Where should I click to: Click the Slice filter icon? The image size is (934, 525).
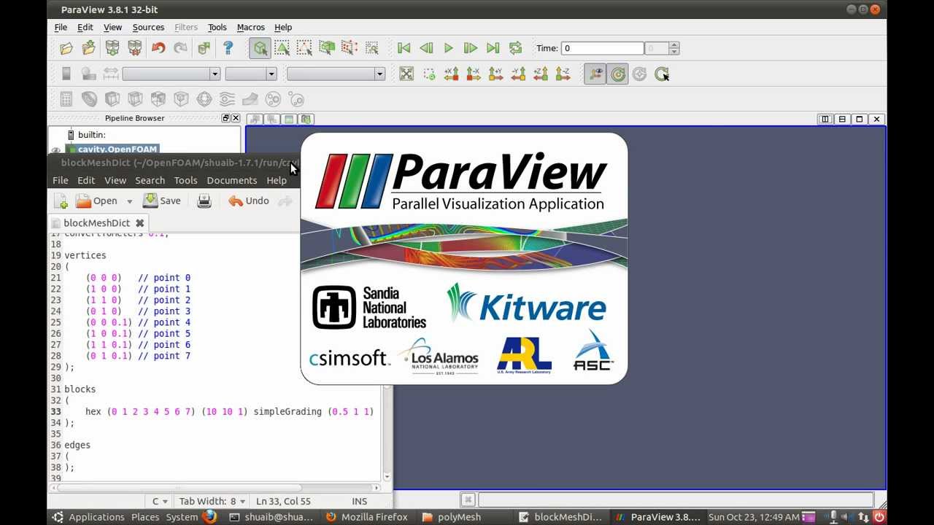[135, 99]
